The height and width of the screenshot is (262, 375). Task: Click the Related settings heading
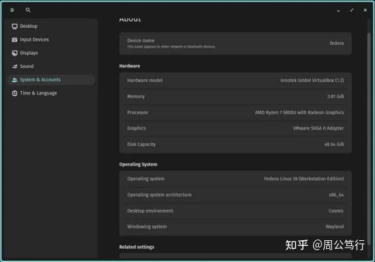[x=136, y=247]
